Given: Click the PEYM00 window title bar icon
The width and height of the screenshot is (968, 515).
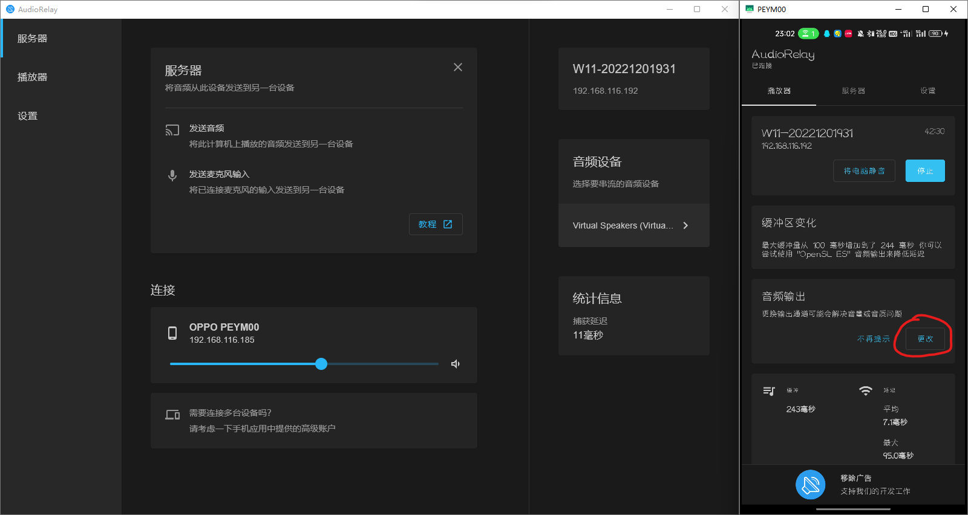Looking at the screenshot, I should click(x=750, y=9).
